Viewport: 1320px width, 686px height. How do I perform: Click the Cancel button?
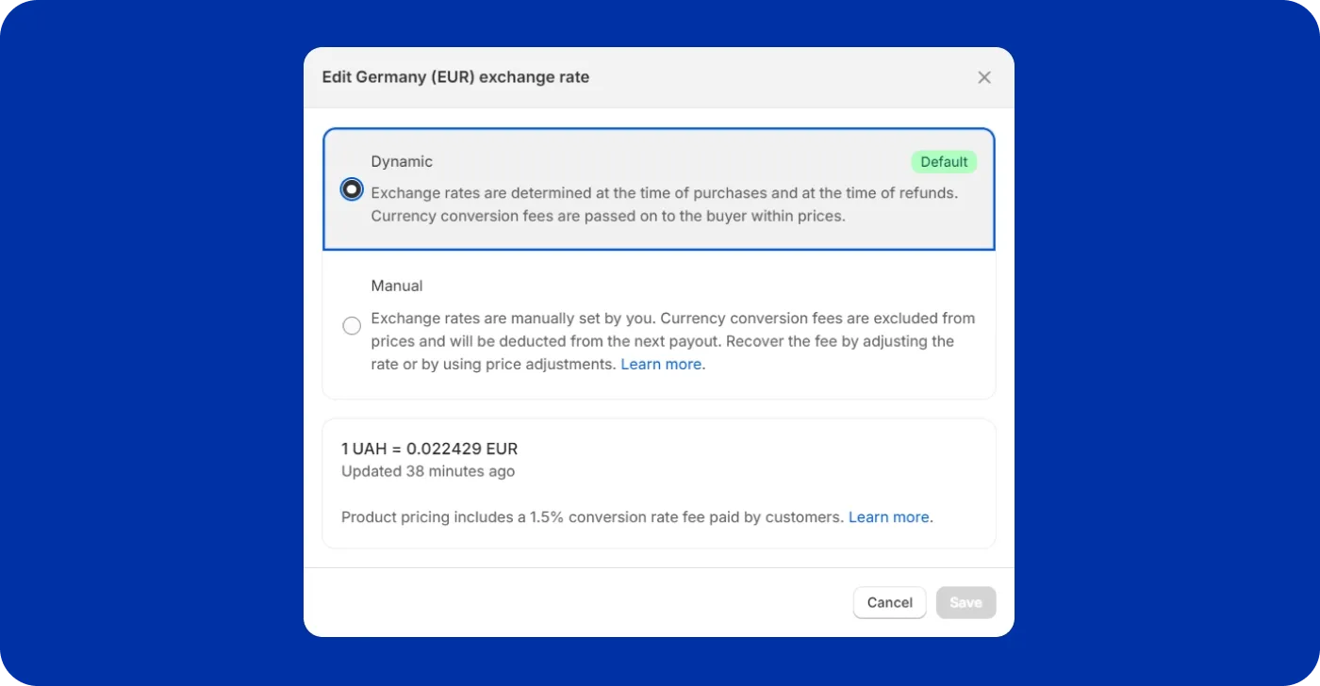[888, 602]
